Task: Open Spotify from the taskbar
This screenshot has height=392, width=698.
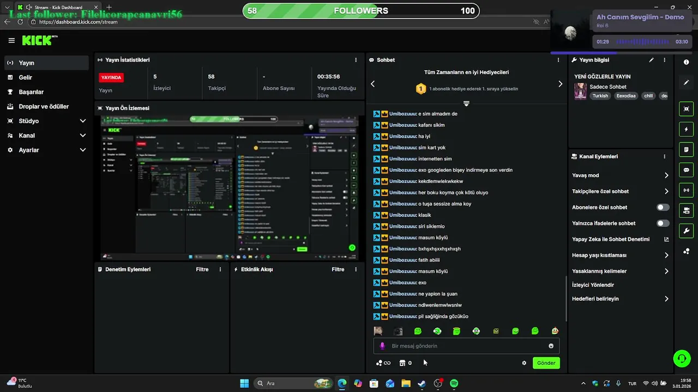Action: (454, 384)
